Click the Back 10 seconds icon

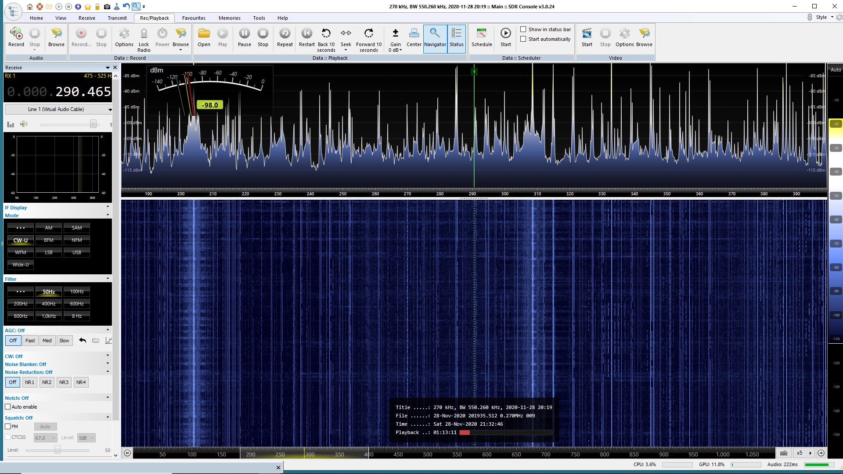(326, 34)
